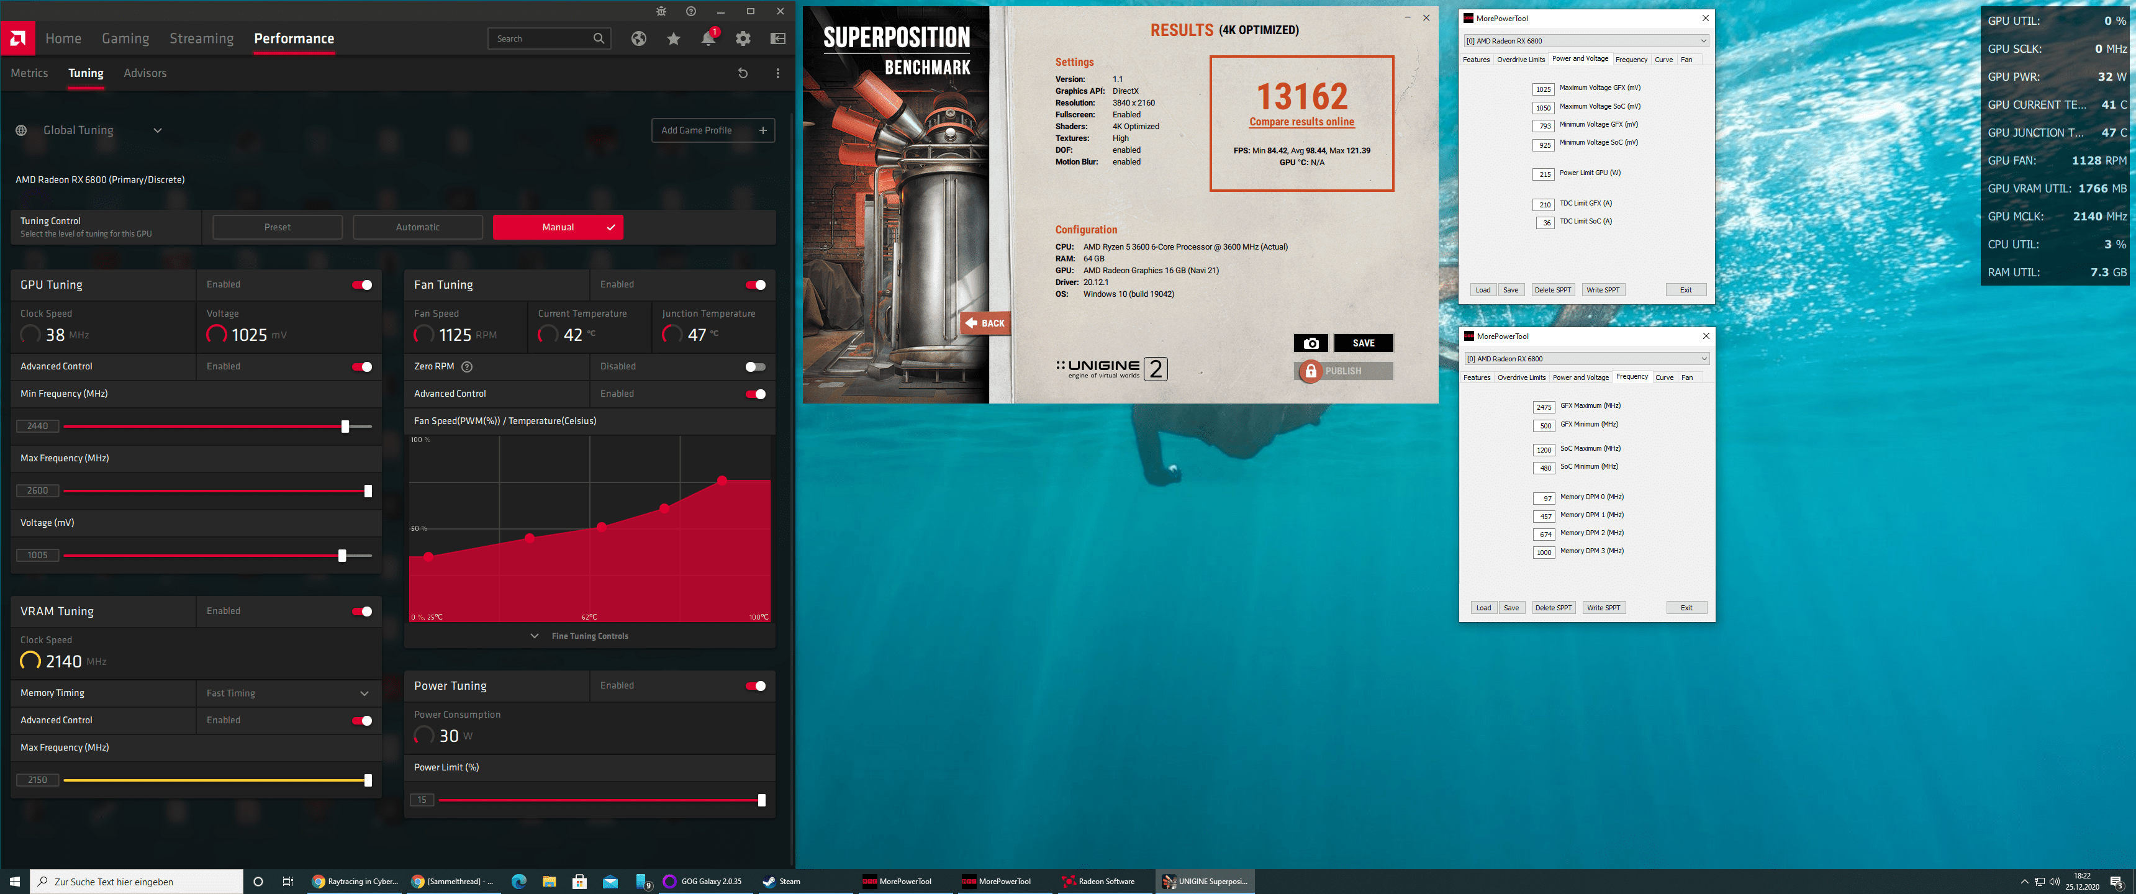Toggle Power Tuning enabled switch

pos(756,686)
